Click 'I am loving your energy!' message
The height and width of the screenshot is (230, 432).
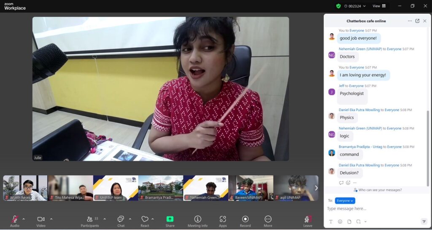point(363,75)
